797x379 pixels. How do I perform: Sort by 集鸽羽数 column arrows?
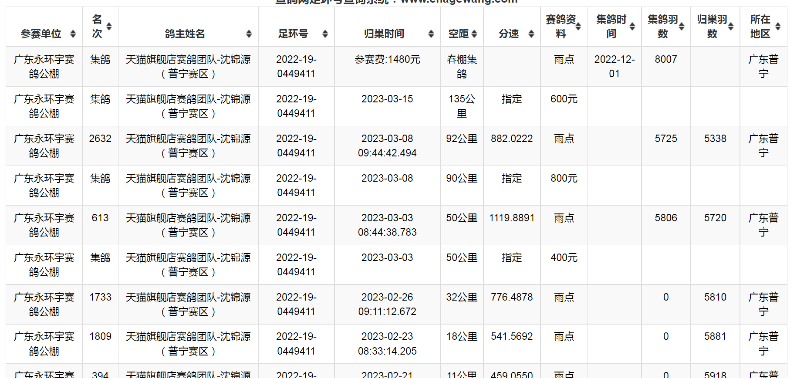tap(682, 27)
